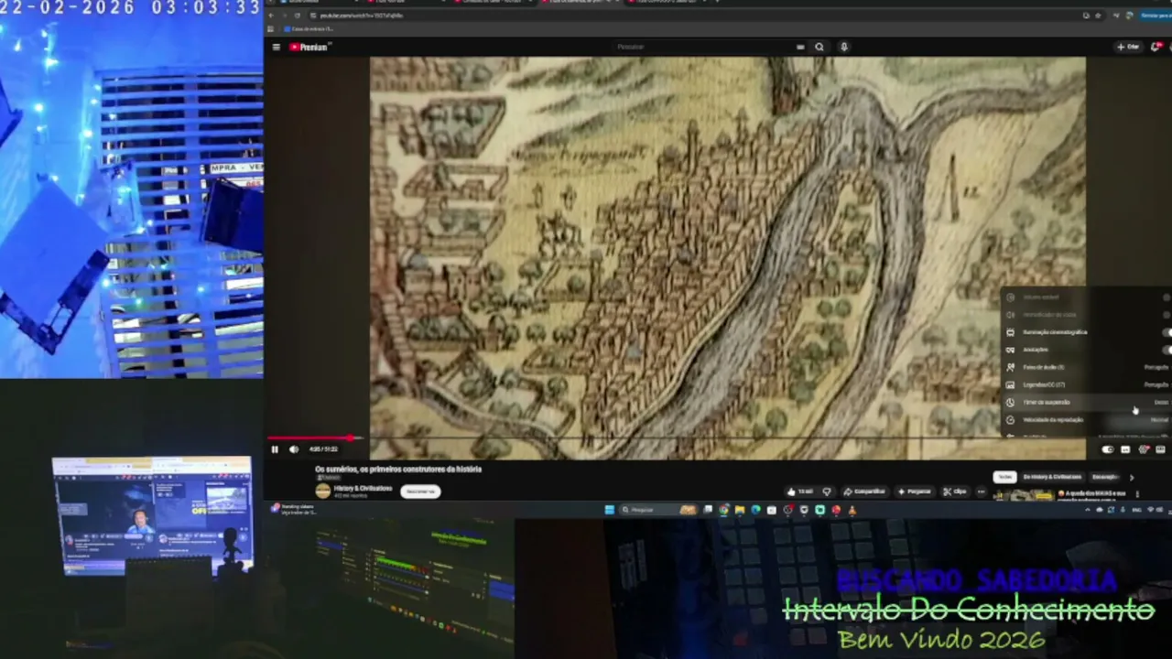Toggle the autoplay switch in player controls
This screenshot has height=659, width=1172.
tap(1108, 449)
